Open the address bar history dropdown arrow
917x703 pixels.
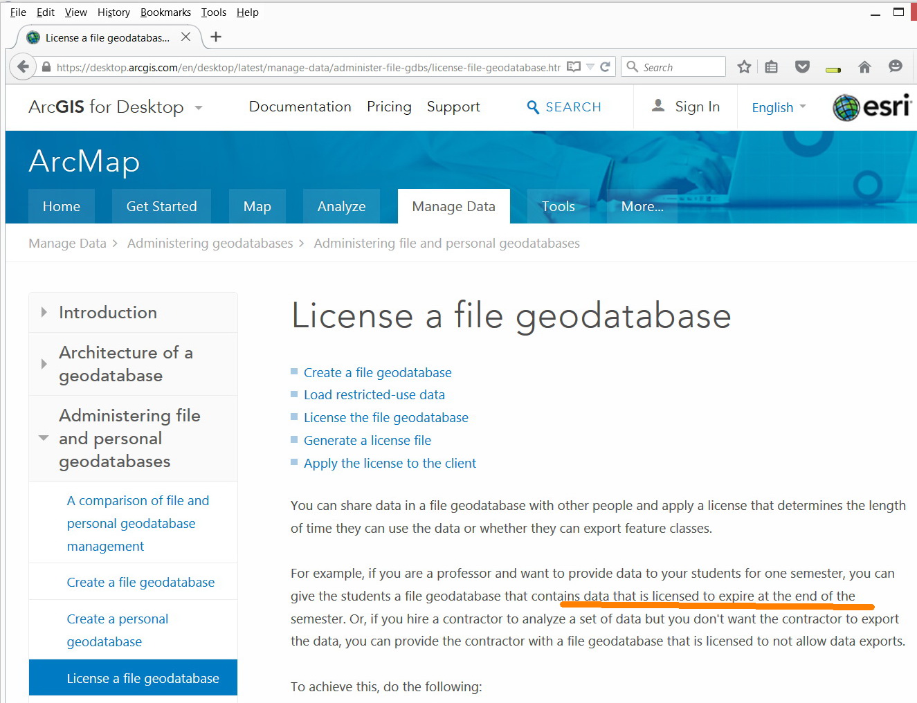click(x=590, y=66)
